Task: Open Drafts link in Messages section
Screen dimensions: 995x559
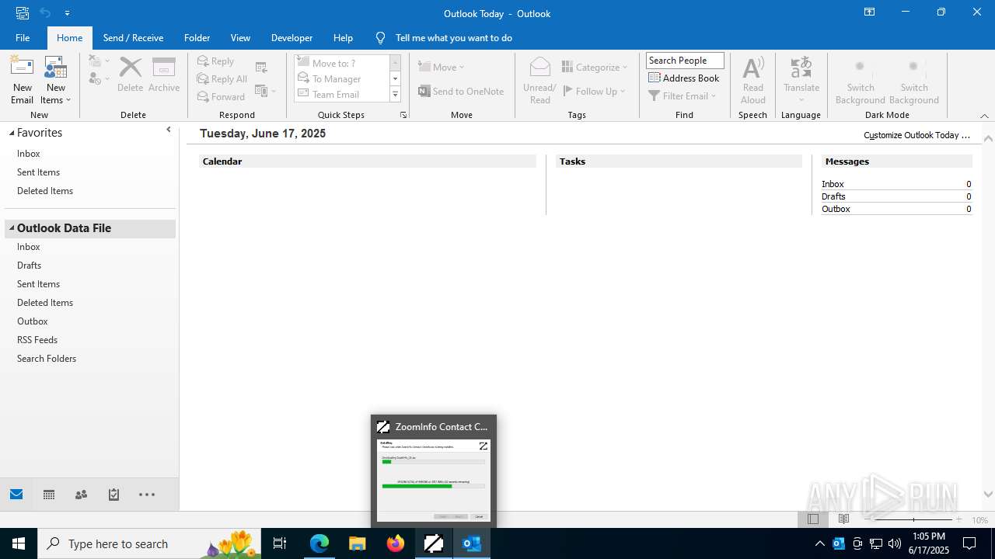Action: [x=833, y=196]
